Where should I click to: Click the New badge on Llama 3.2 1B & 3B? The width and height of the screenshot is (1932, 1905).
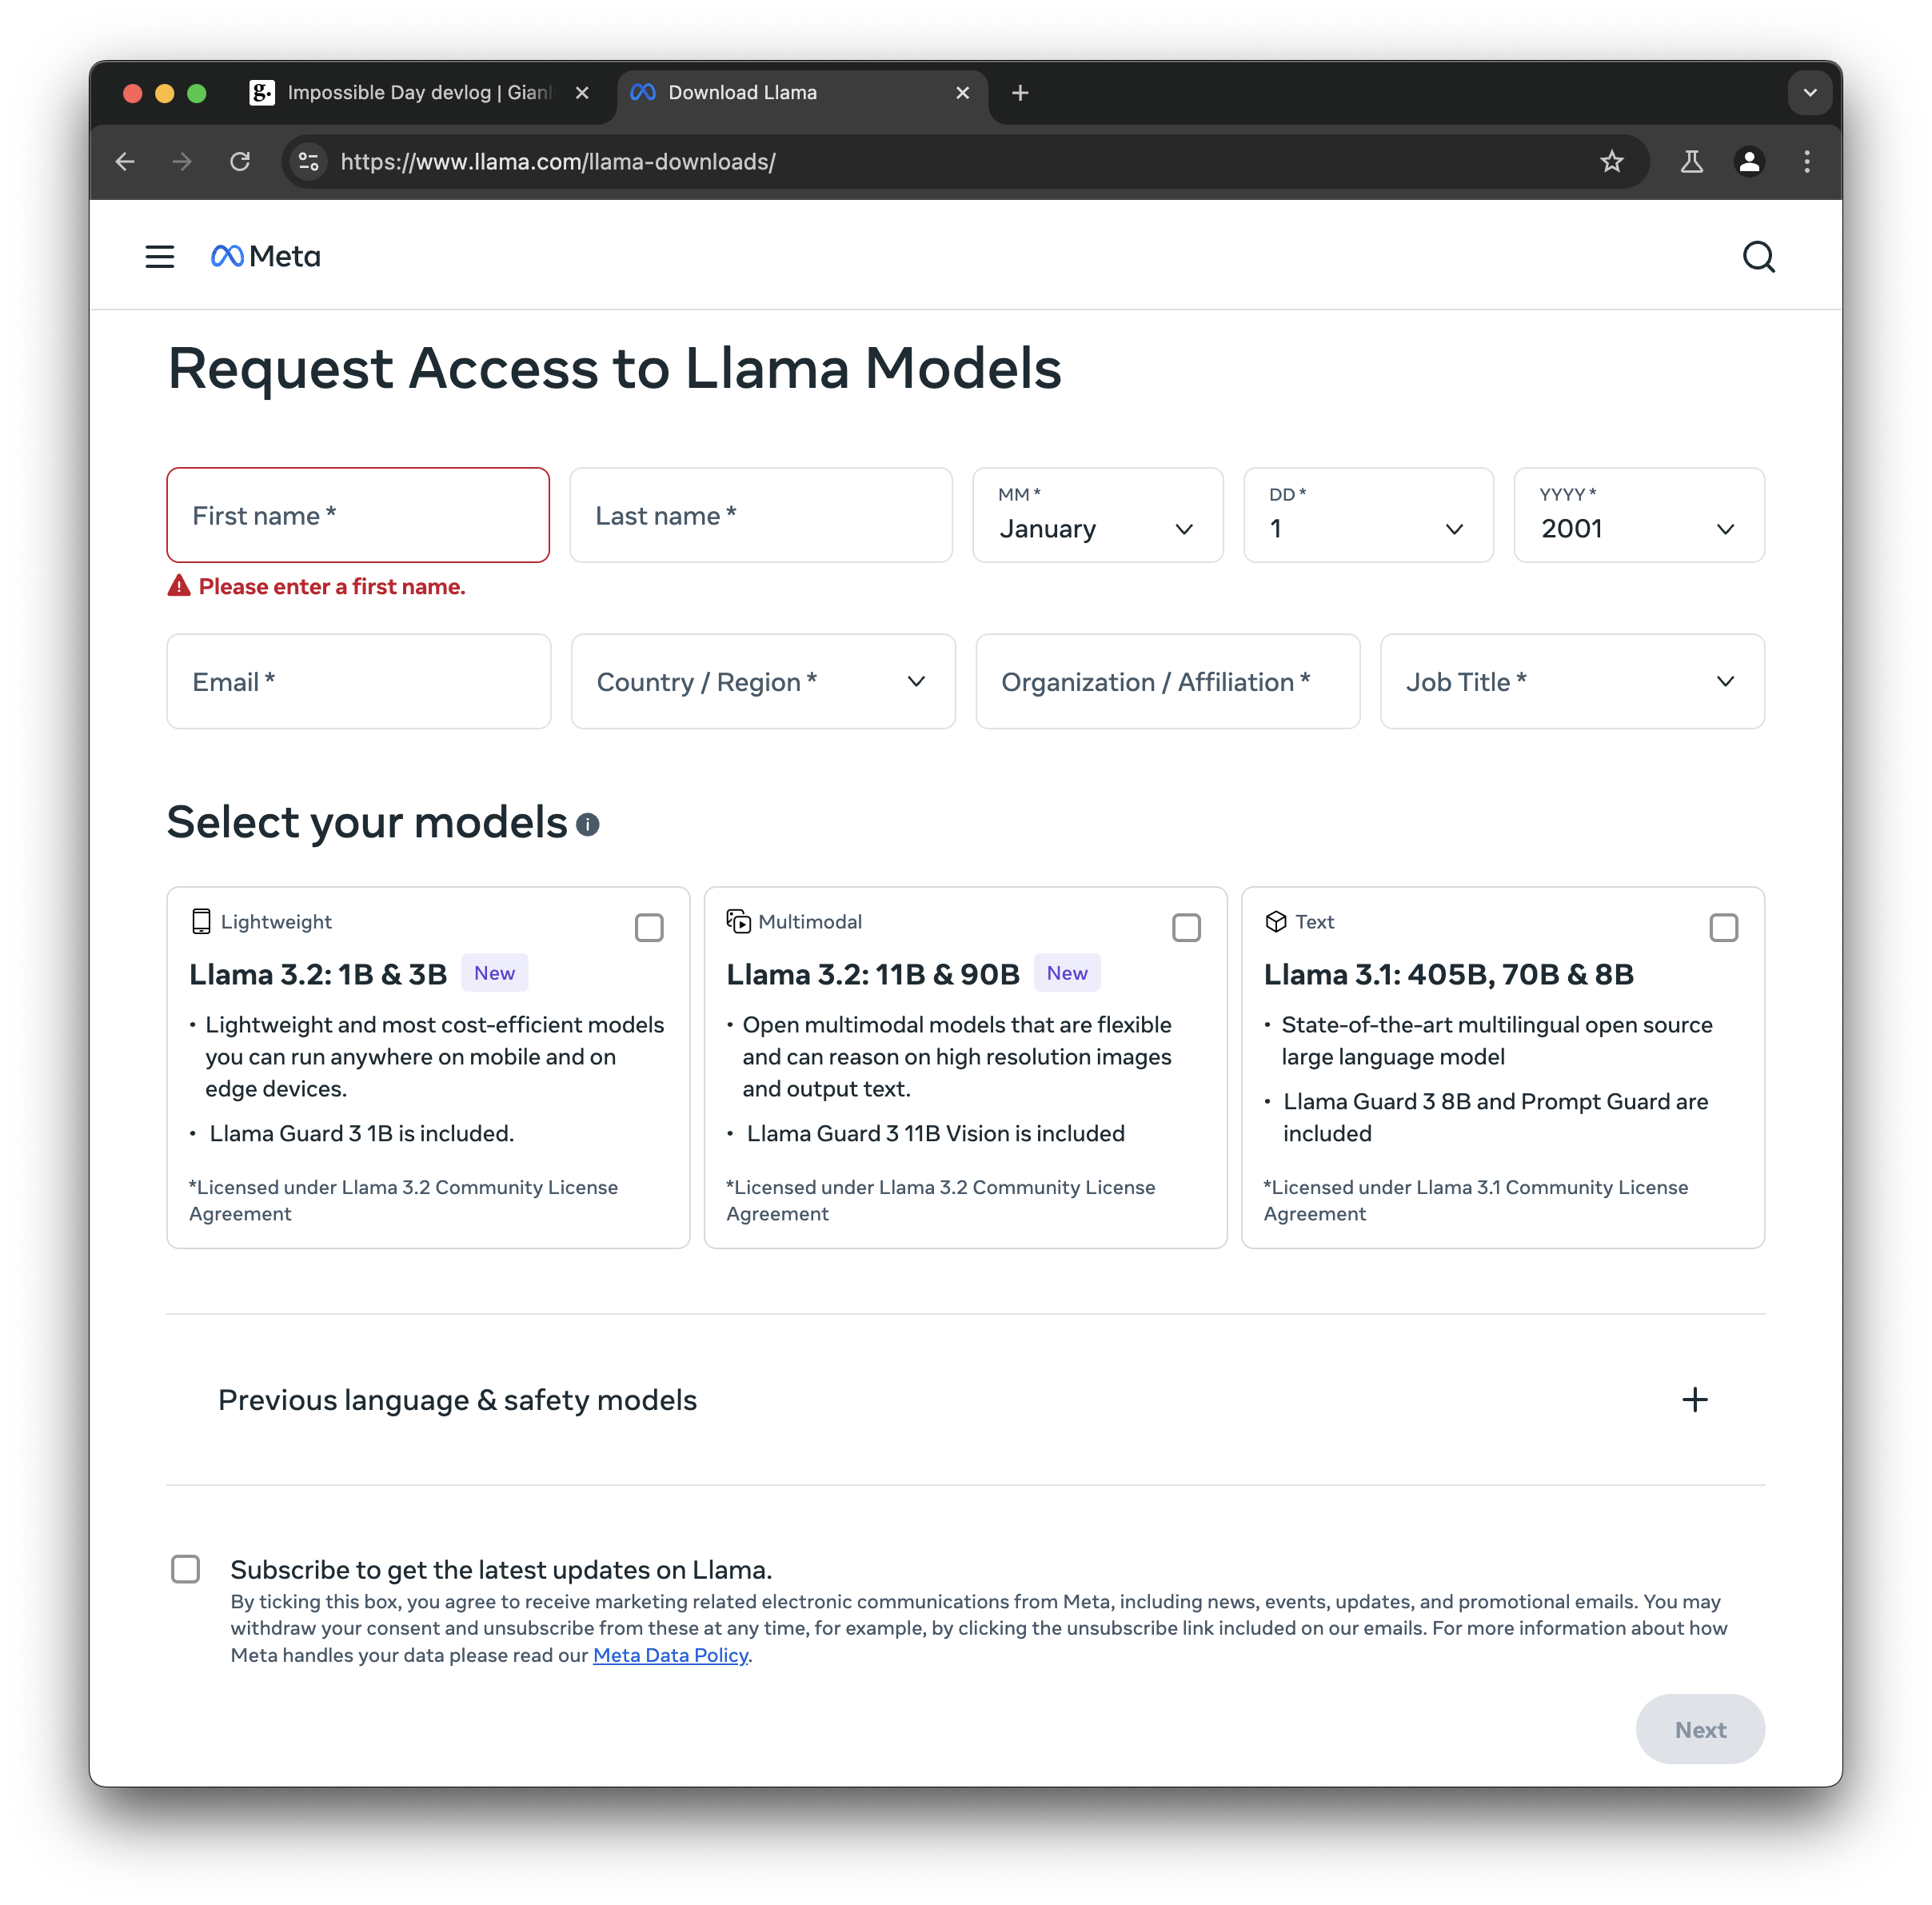click(x=494, y=973)
